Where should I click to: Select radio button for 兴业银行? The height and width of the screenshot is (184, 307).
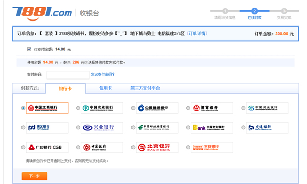point(78,127)
